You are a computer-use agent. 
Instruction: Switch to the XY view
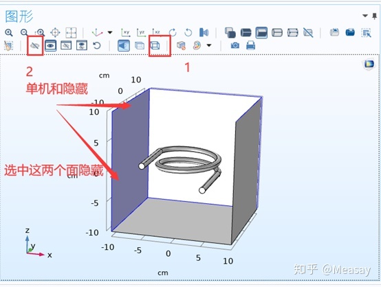126,32
